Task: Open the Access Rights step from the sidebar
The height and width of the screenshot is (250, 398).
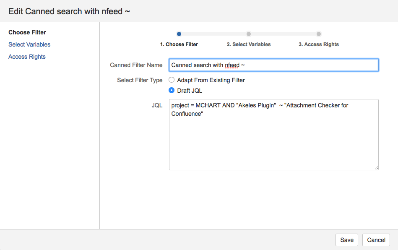Action: pyautogui.click(x=27, y=57)
